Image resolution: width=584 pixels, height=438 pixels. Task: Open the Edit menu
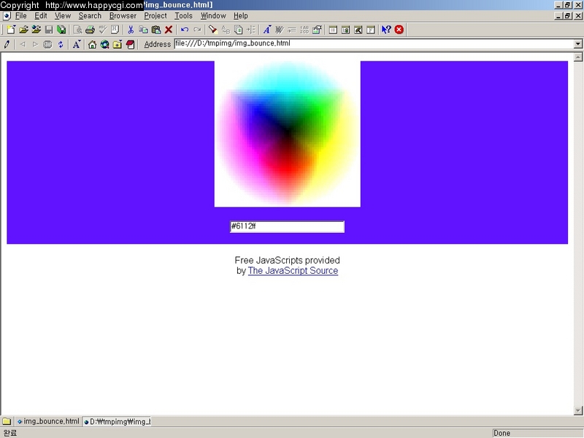tap(41, 15)
